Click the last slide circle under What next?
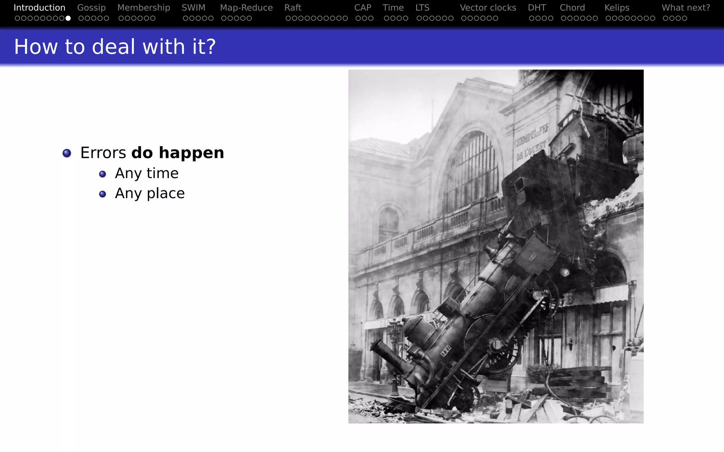Viewport: 724px width, 452px height. [x=685, y=18]
